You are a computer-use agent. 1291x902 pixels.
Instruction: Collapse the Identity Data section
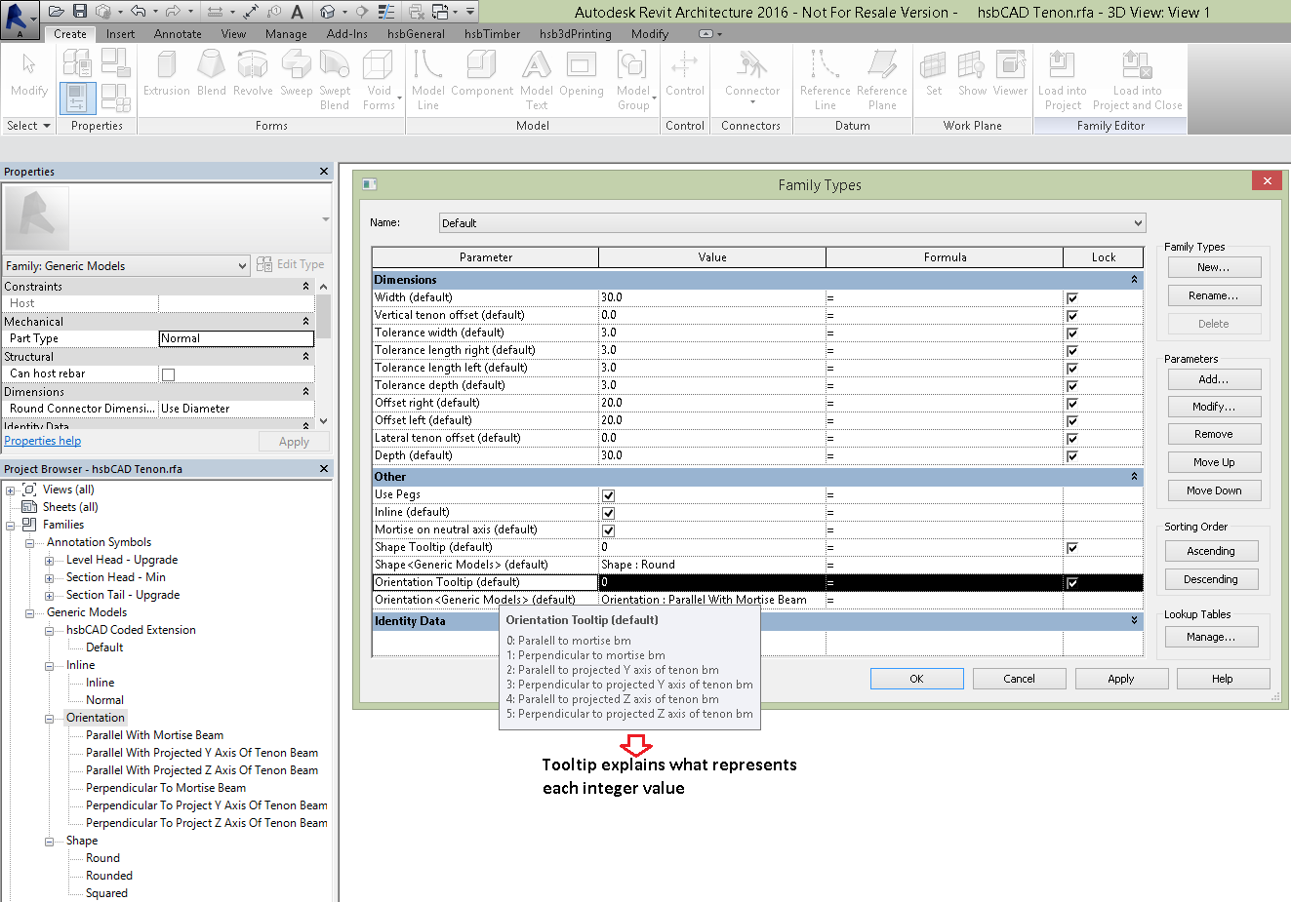pos(1133,620)
